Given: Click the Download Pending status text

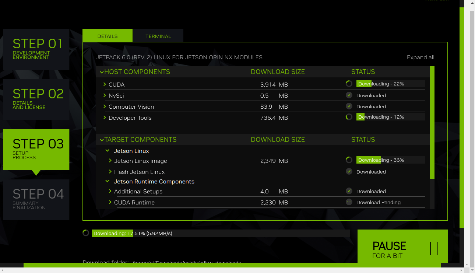Looking at the screenshot, I should (379, 202).
